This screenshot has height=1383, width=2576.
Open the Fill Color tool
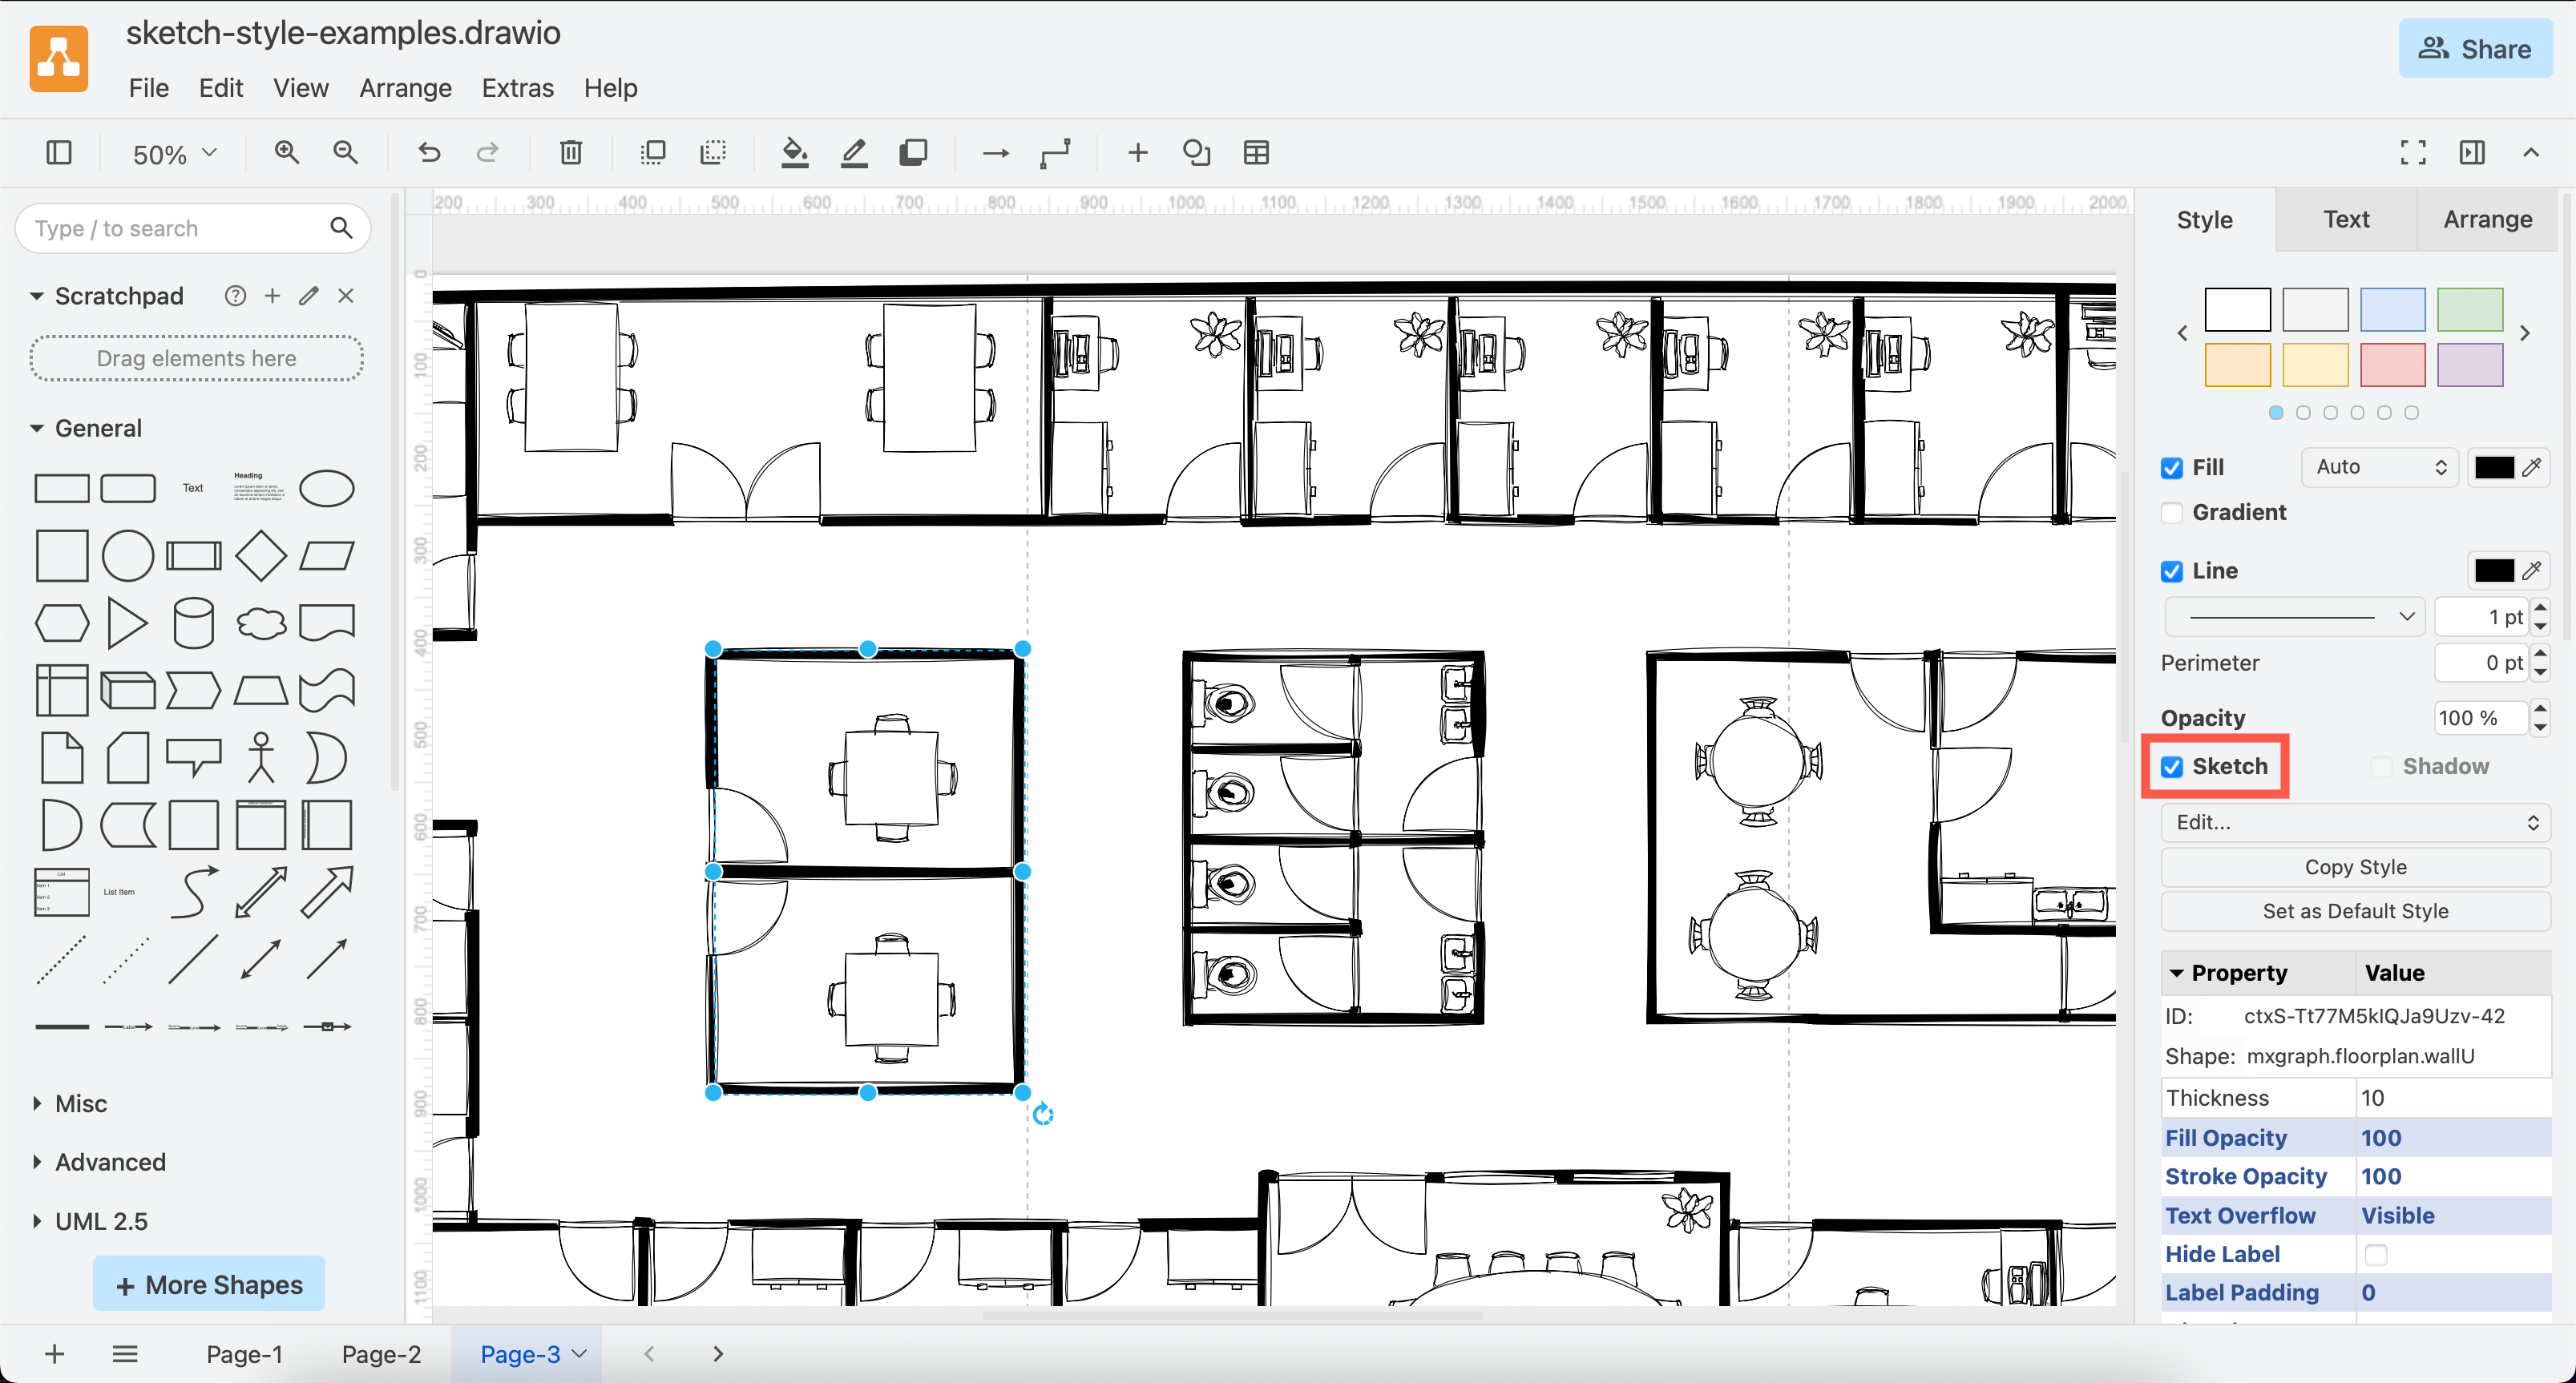(x=794, y=152)
